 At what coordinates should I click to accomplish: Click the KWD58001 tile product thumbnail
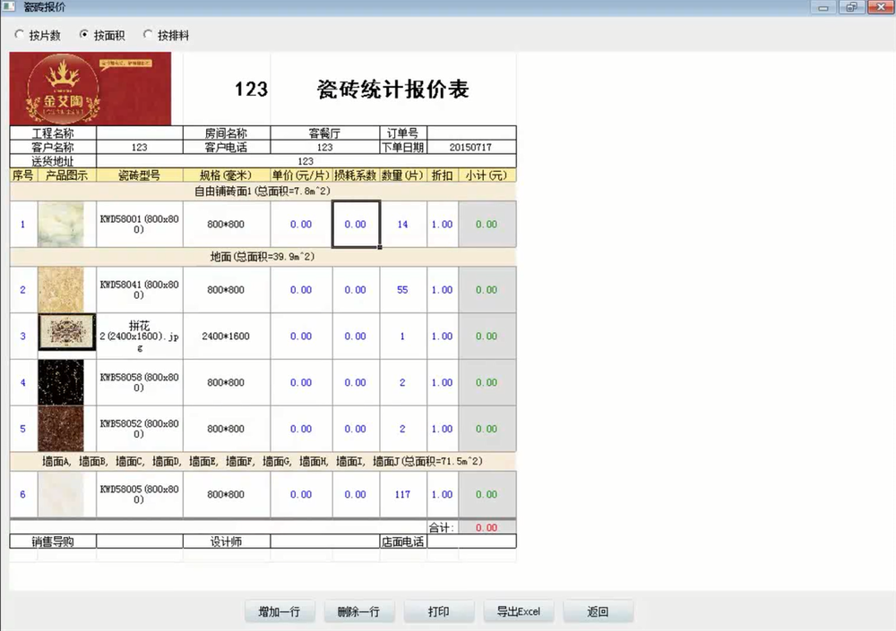point(65,224)
